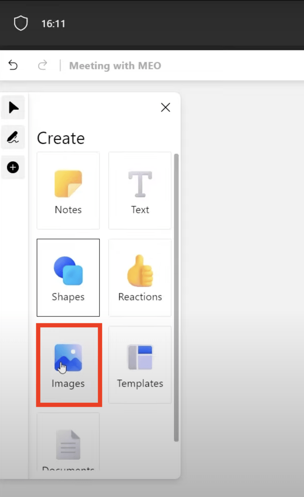304x497 pixels.
Task: Open the inking pen tool
Action: pyautogui.click(x=13, y=137)
